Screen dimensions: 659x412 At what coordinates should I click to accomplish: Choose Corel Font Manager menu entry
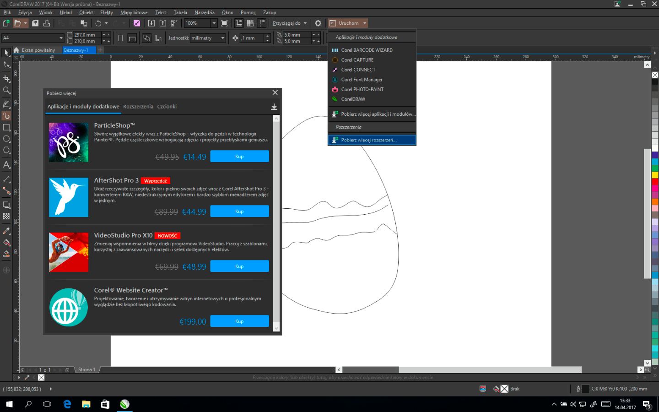point(372,80)
